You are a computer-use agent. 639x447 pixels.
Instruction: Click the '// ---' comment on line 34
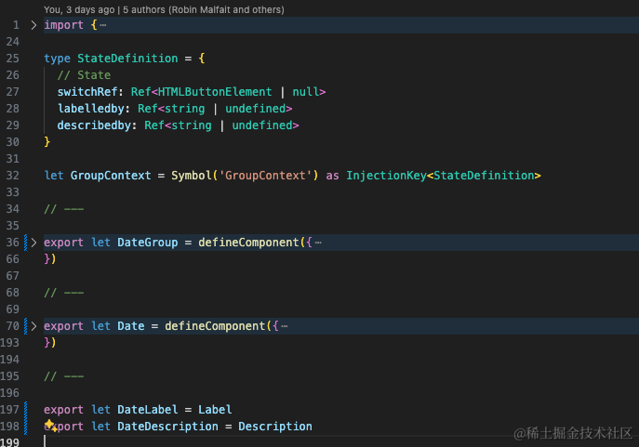(x=63, y=209)
